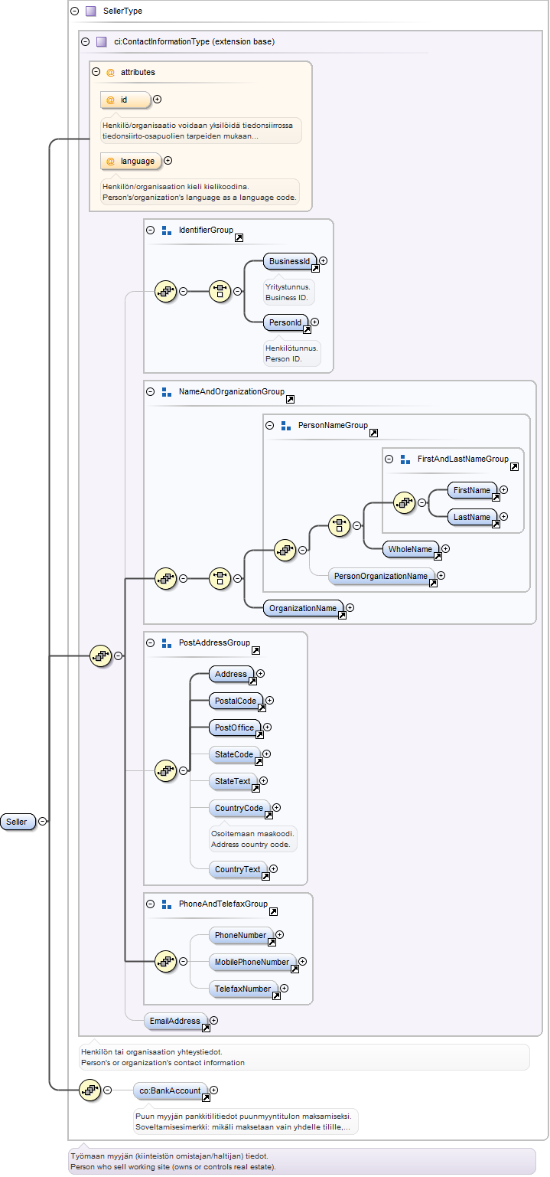
Task: Click the SellerType complex type icon
Action: click(x=90, y=11)
